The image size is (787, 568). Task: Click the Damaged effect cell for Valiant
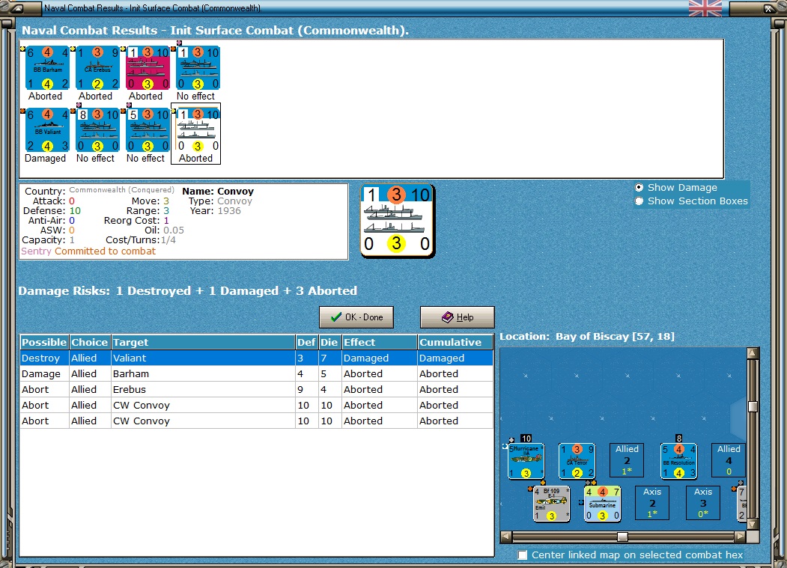tap(379, 358)
